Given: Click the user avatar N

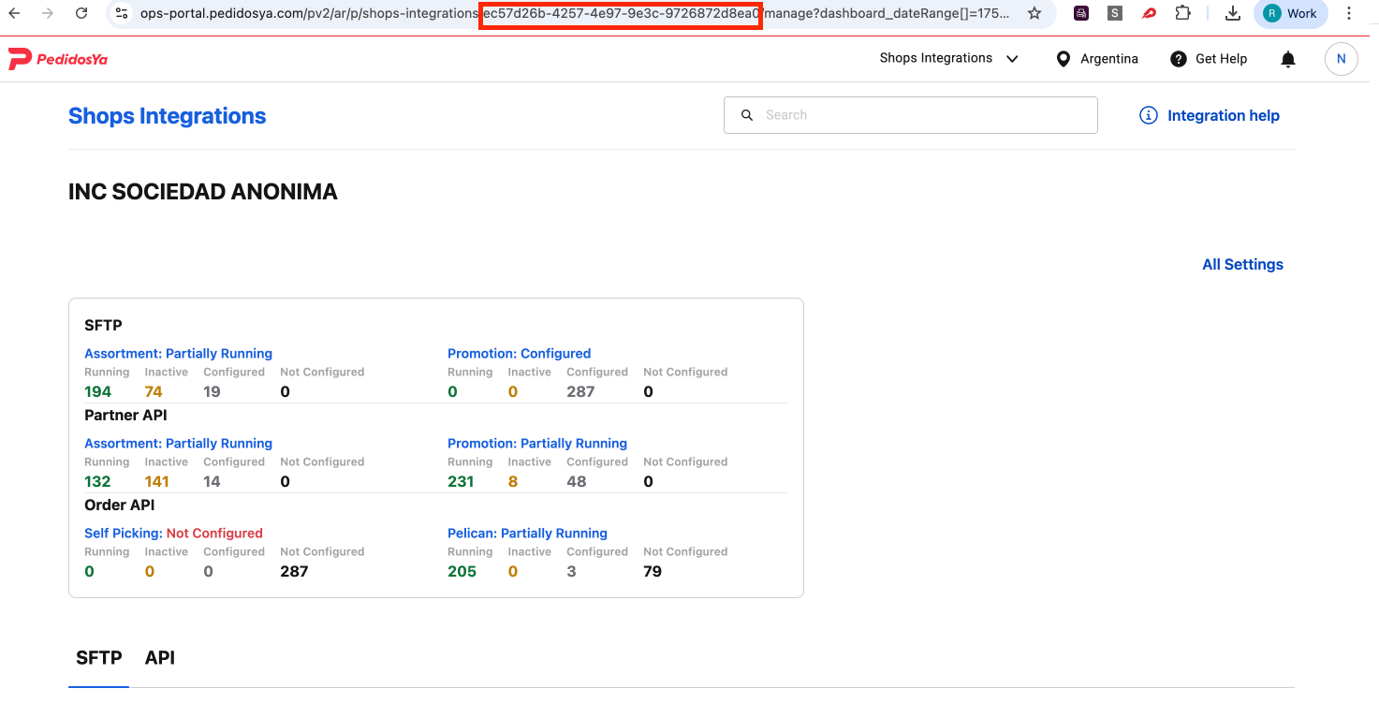Looking at the screenshot, I should 1341,59.
